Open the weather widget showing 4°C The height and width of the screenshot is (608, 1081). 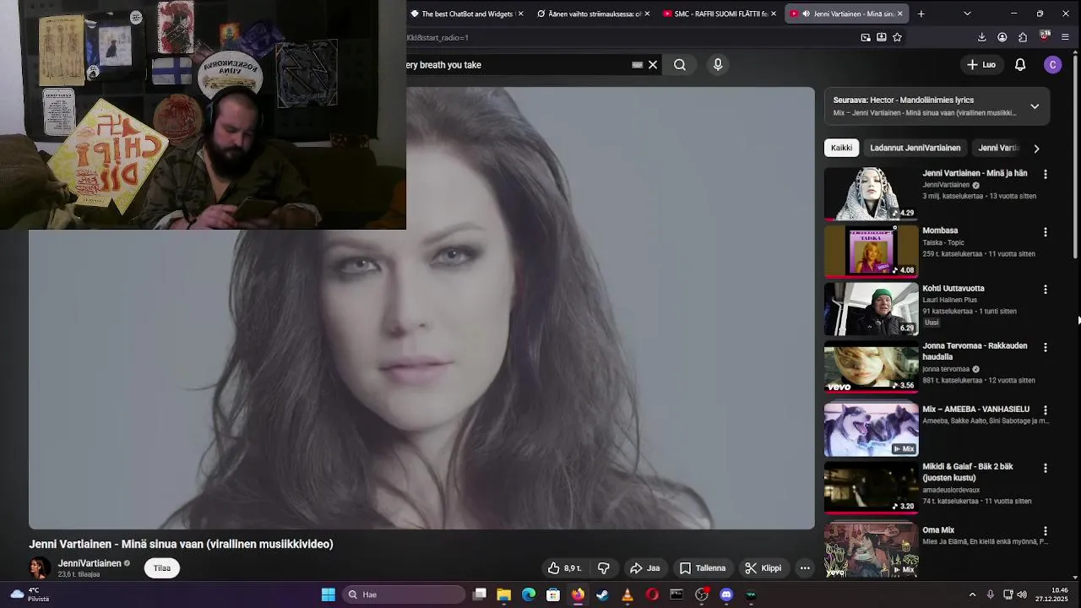point(29,594)
